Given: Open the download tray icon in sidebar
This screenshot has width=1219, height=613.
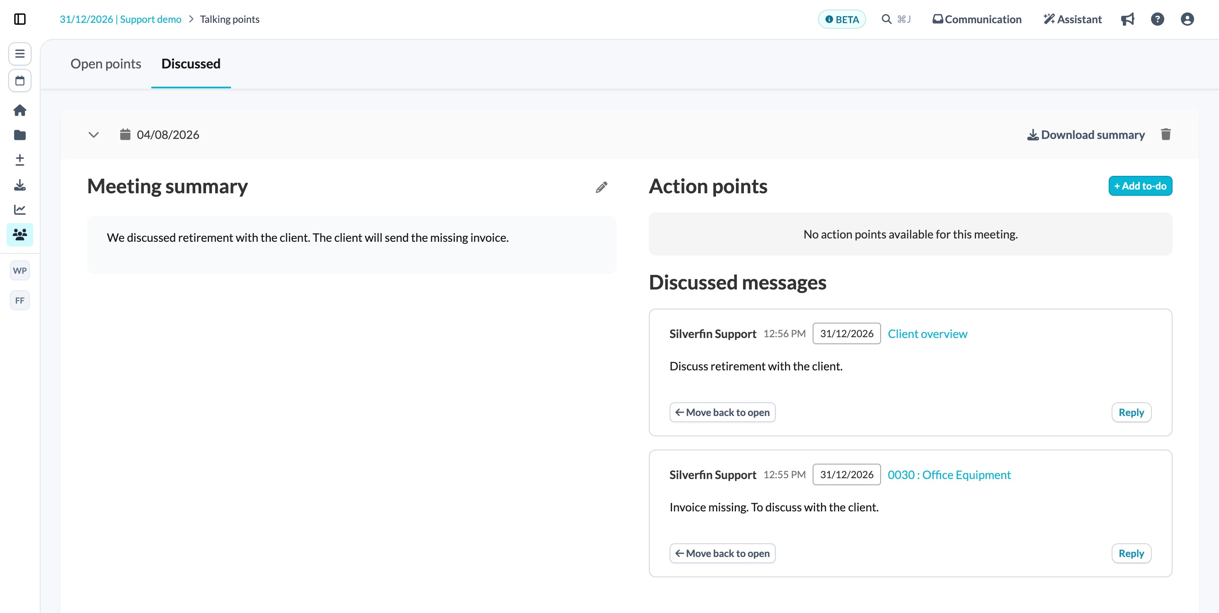Looking at the screenshot, I should click(20, 185).
